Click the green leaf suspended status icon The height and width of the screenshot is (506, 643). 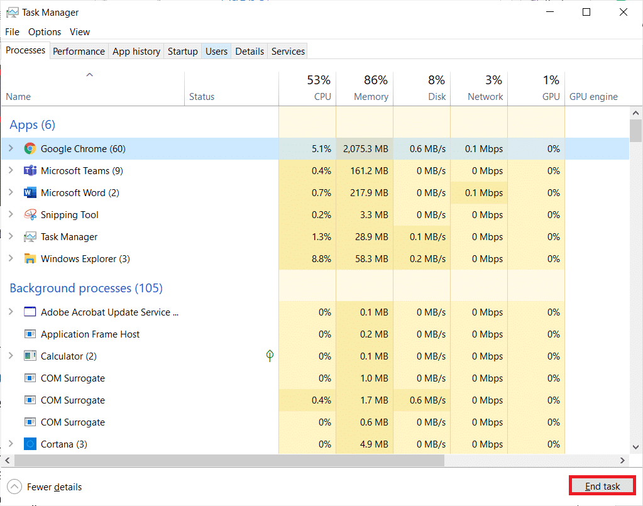coord(270,356)
